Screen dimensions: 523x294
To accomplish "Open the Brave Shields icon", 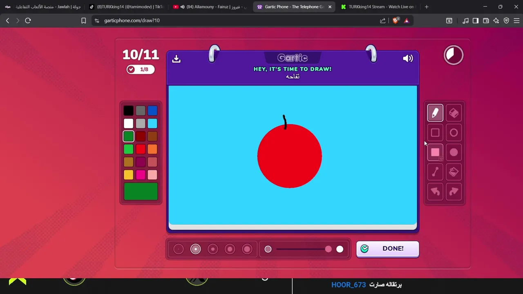I will [395, 20].
